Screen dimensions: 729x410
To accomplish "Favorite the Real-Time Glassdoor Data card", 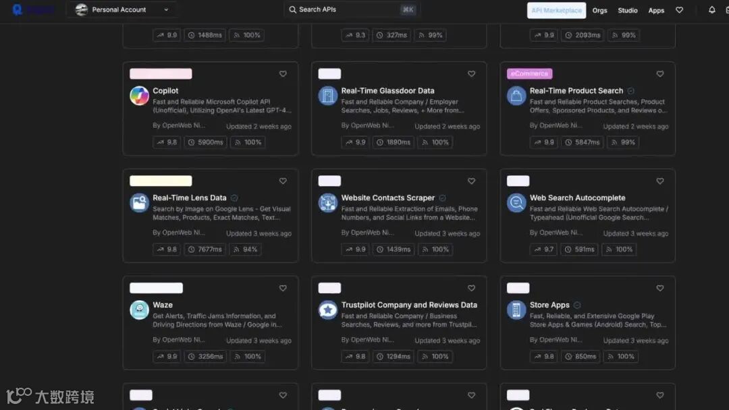I will click(471, 74).
